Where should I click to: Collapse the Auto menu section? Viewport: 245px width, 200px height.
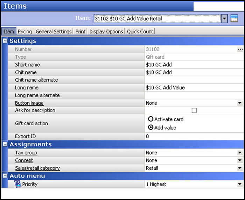click(5, 176)
